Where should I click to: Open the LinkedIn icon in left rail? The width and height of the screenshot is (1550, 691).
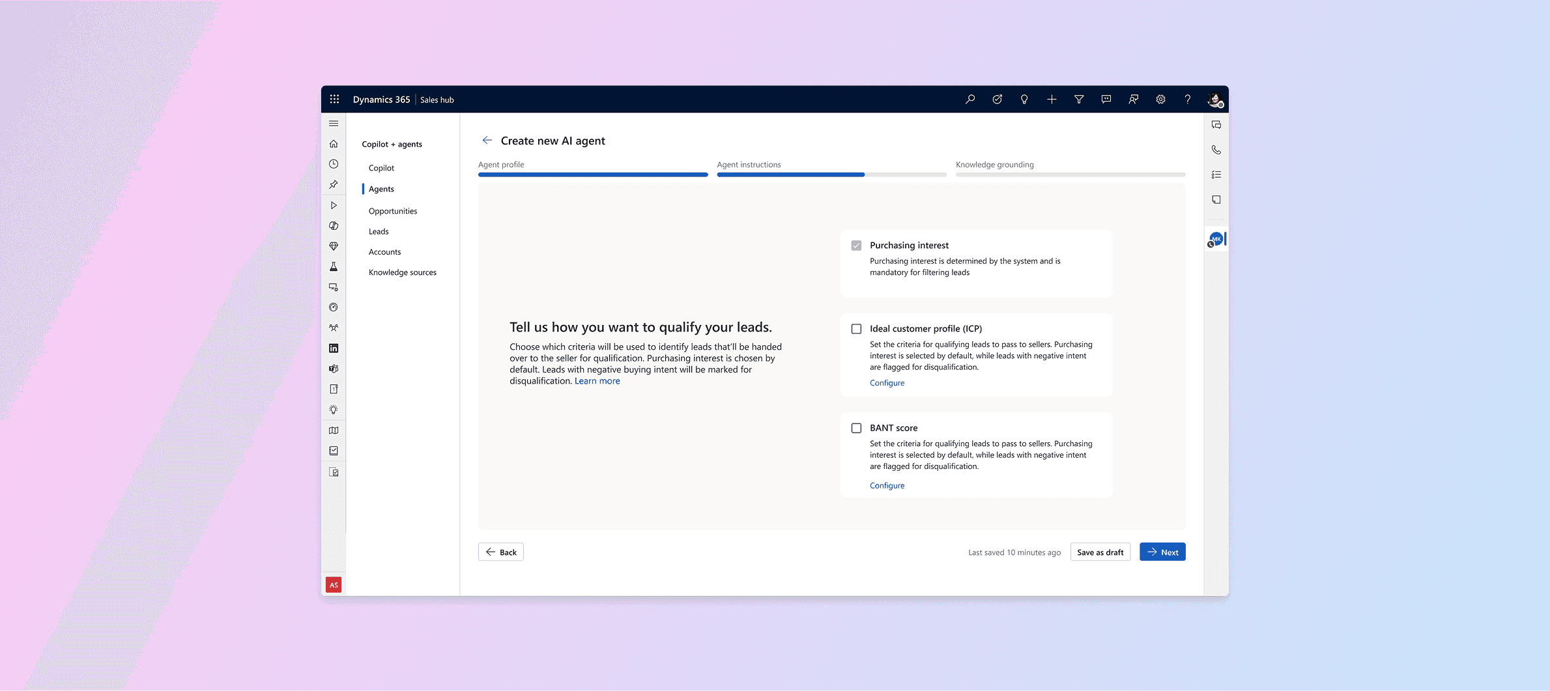point(334,348)
